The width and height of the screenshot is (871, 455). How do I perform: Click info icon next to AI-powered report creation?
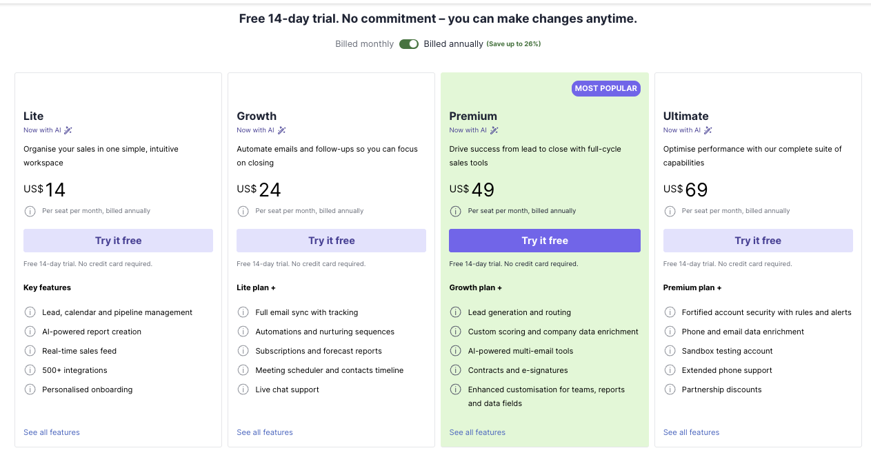tap(30, 332)
